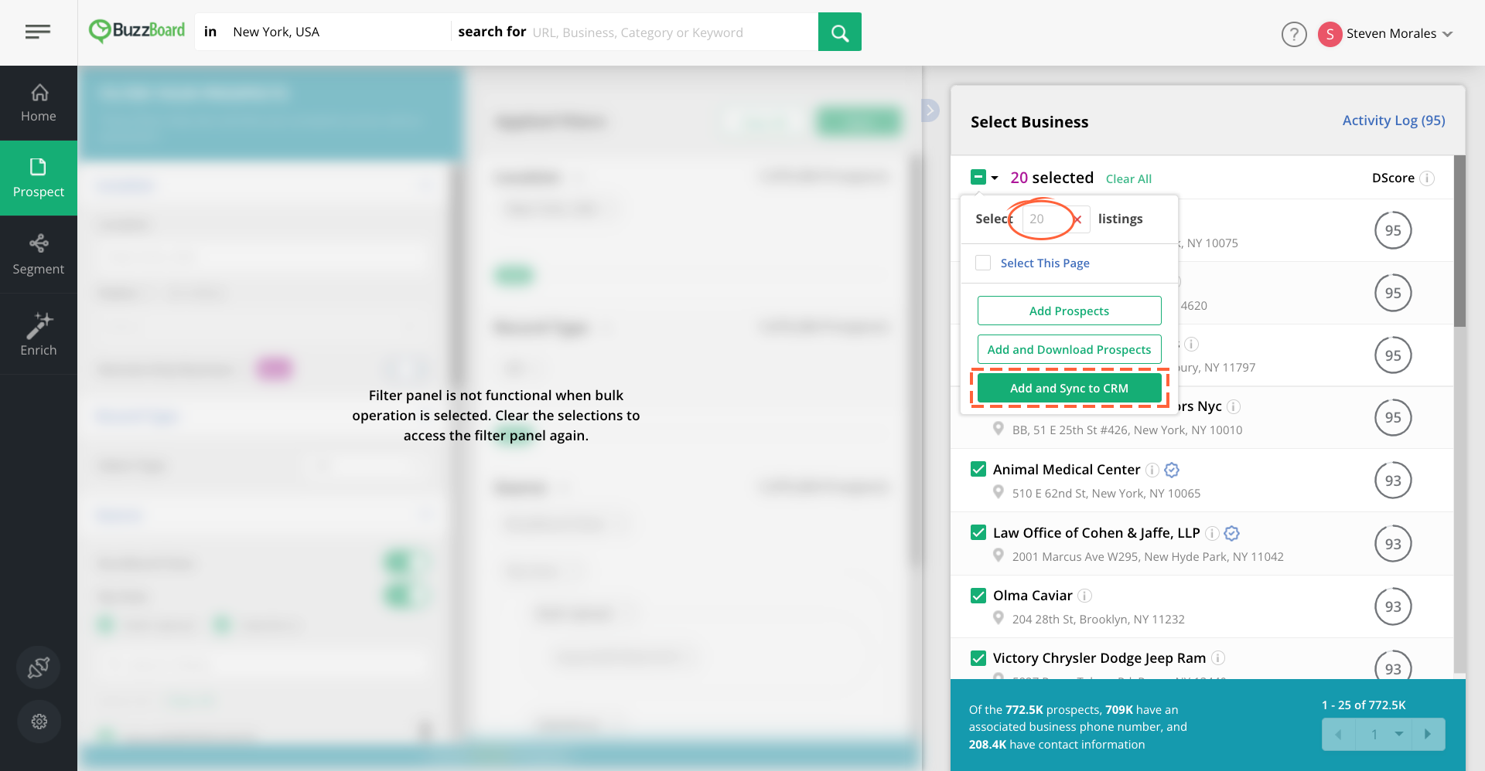Screen dimensions: 1485x771
Task: Open the Segment section
Action: pos(39,254)
